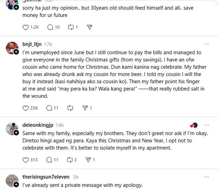218x189 pixels.
Task: Share deleonkingjp's comment via send icon
Action: pyautogui.click(x=85, y=160)
